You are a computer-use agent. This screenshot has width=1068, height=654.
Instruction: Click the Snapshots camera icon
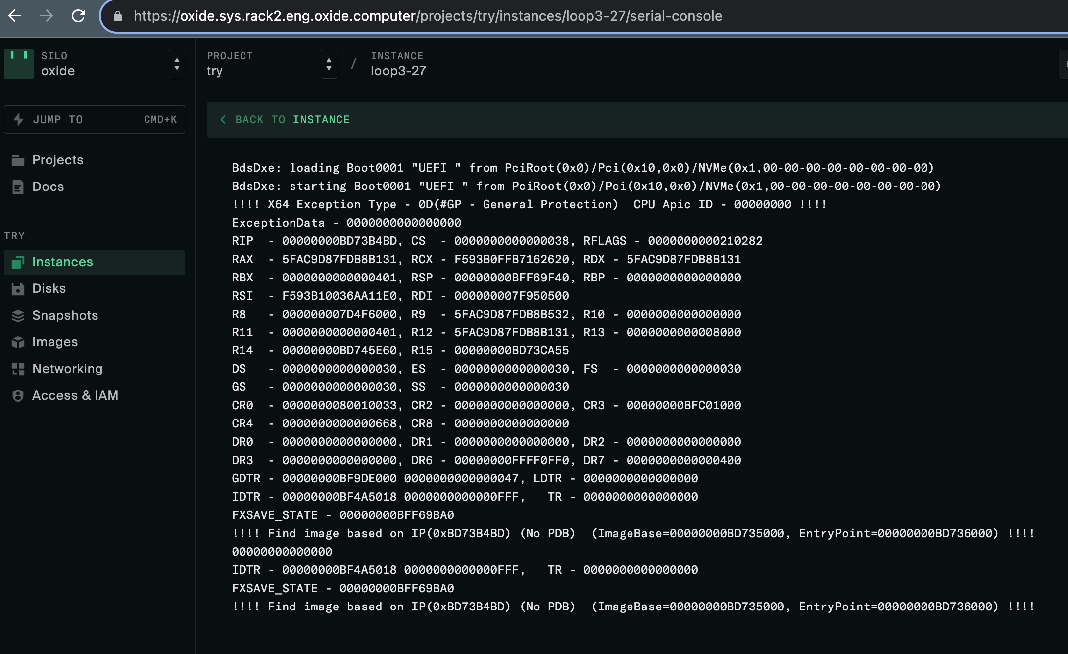18,315
